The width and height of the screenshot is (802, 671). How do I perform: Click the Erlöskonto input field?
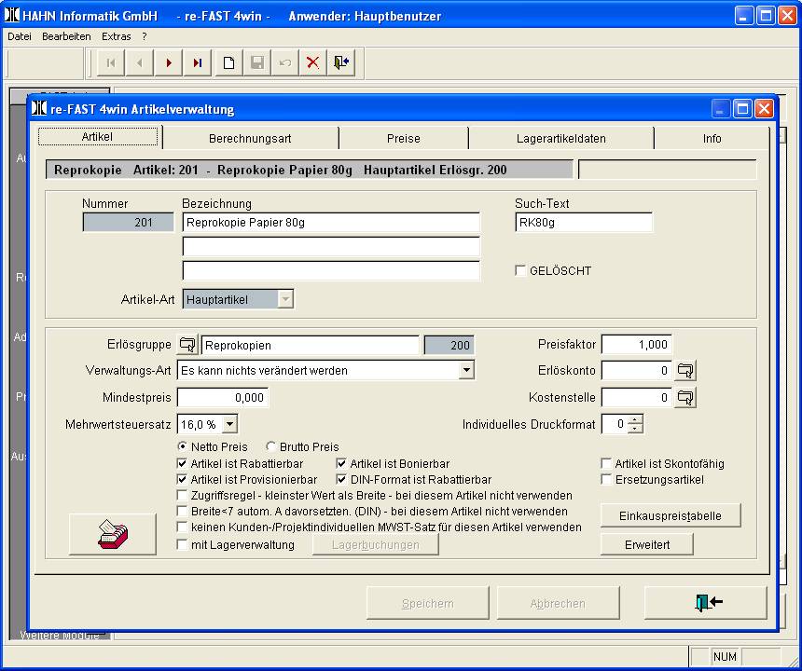636,371
